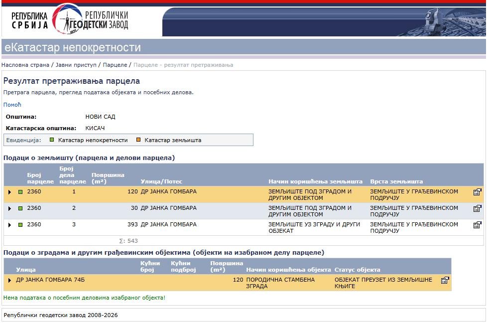Expand the parcel 2360 part 3 row arrow

click(9, 225)
